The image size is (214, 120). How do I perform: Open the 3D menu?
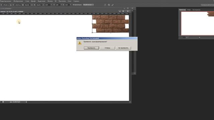click(56, 1)
